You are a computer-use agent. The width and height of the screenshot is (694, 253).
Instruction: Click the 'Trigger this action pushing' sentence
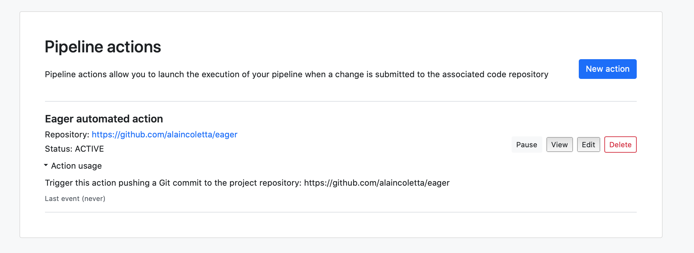coord(247,183)
